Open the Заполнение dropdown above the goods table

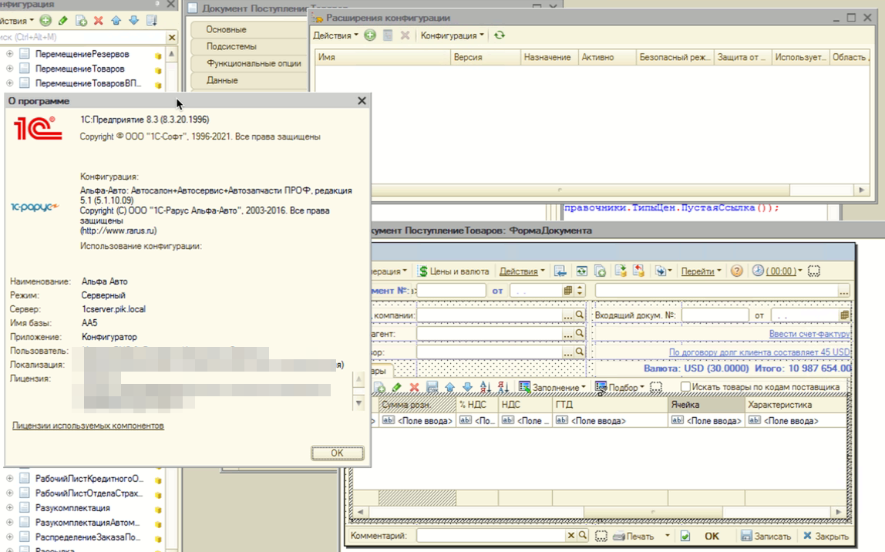point(551,387)
